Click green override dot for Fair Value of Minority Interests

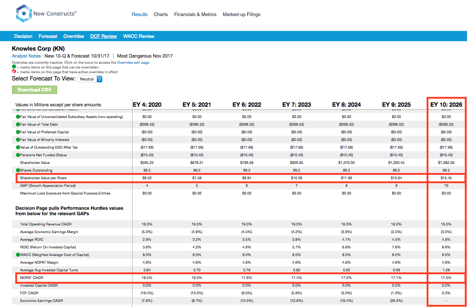tap(18, 140)
